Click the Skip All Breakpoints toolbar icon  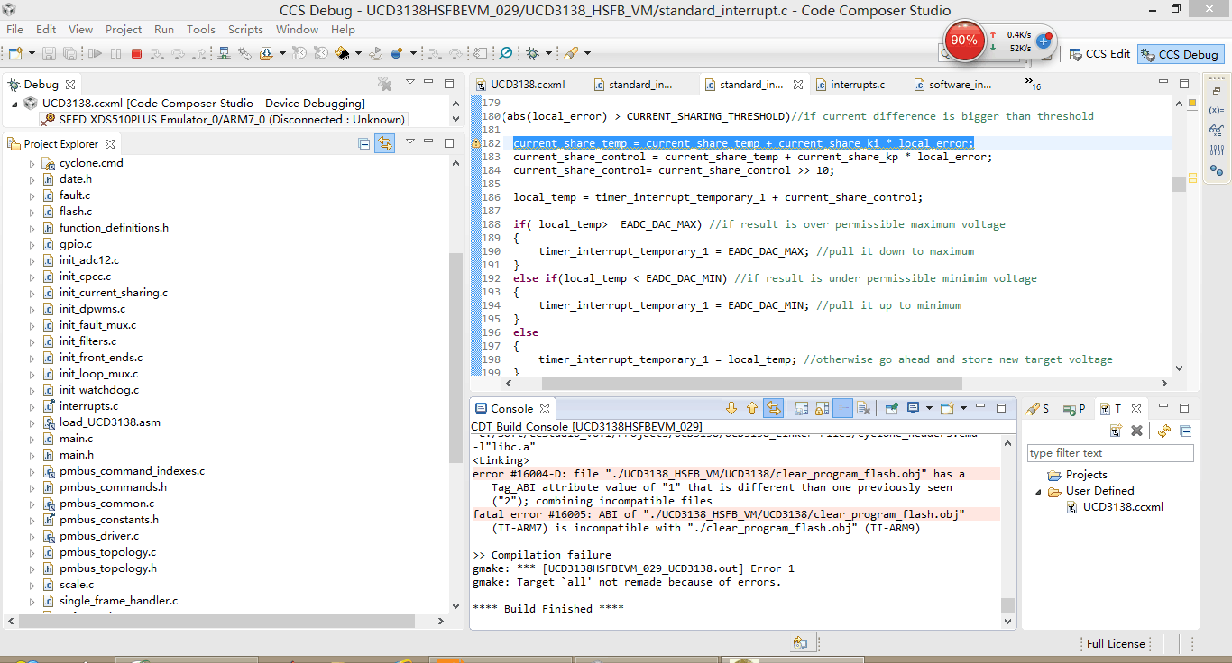tap(506, 54)
